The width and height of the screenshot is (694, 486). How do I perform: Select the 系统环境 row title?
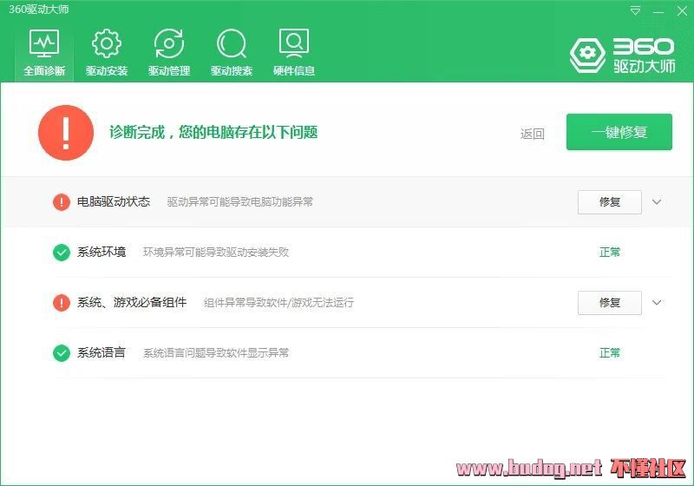tap(101, 253)
